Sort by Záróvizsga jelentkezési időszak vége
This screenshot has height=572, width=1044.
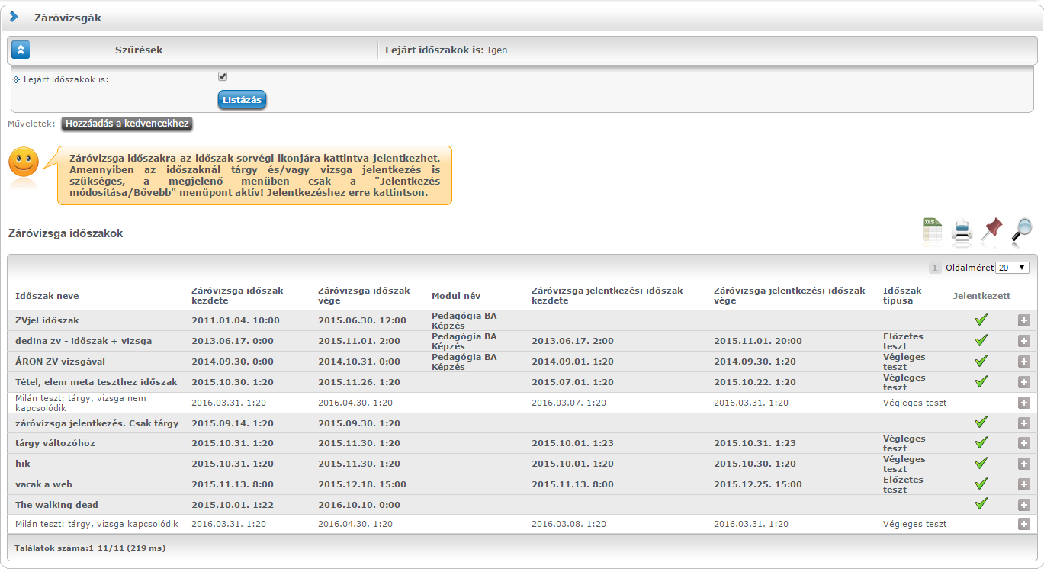point(789,296)
